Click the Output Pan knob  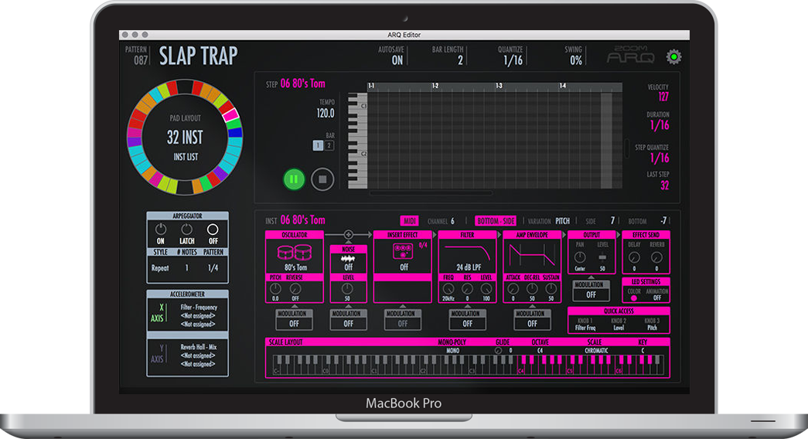580,257
